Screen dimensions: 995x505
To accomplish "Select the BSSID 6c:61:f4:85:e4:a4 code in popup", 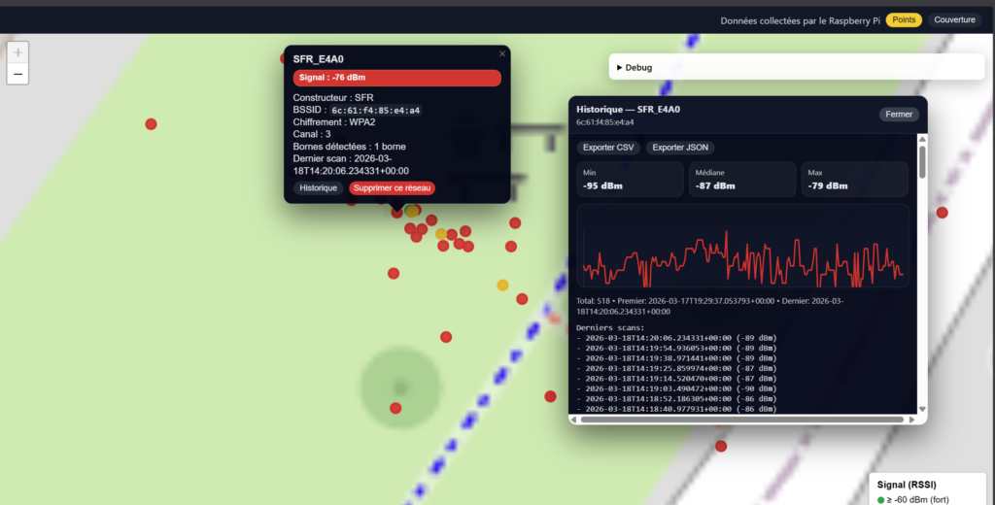I will 376,111.
